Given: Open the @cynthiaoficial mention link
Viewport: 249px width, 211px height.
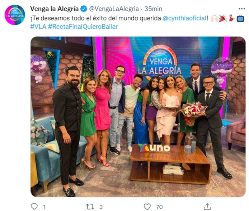Looking at the screenshot, I should (x=185, y=18).
